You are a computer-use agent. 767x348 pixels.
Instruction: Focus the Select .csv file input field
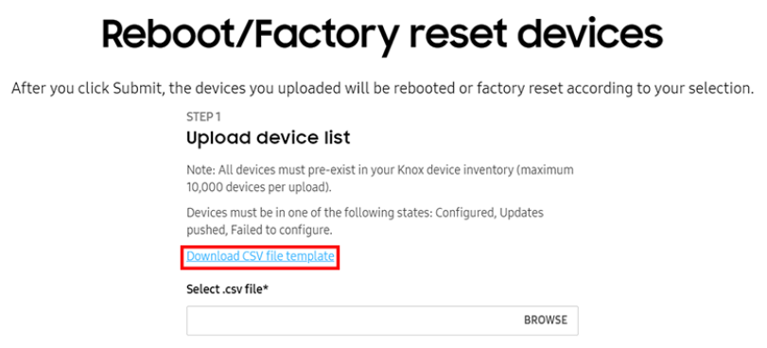(x=382, y=321)
